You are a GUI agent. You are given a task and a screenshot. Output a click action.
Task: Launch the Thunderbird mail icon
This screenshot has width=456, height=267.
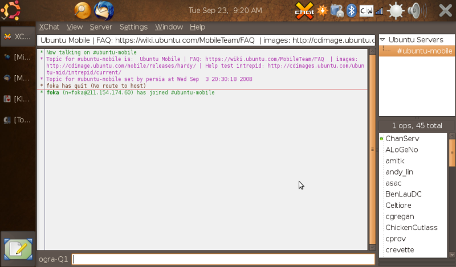point(104,10)
